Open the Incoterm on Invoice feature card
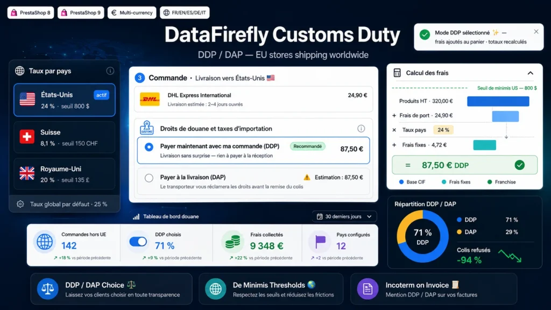Image resolution: width=551 pixels, height=310 pixels. click(434, 289)
